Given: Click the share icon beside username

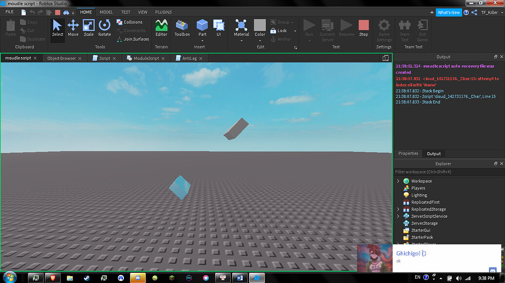Looking at the screenshot, I should click(x=474, y=12).
